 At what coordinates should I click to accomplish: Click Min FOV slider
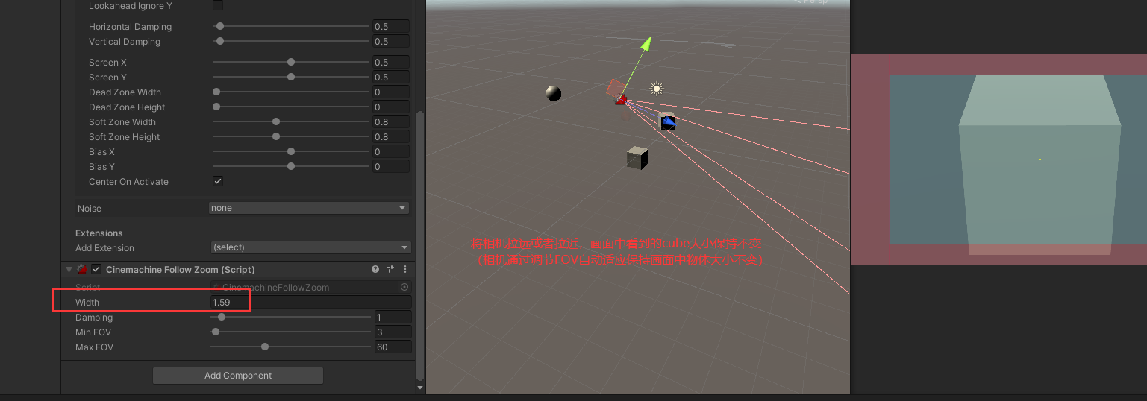point(291,332)
